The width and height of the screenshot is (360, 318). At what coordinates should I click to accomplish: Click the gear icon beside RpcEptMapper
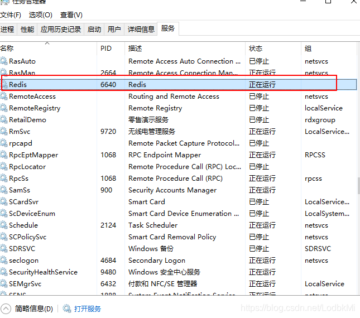pos(4,155)
